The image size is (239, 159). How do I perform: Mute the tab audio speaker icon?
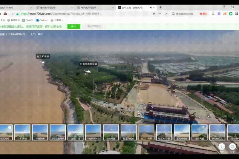[x=151, y=7]
